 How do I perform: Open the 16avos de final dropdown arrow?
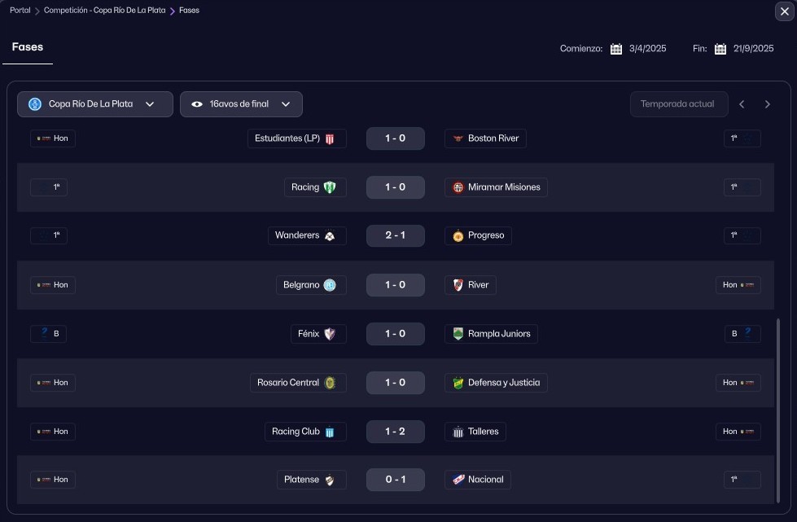point(286,104)
